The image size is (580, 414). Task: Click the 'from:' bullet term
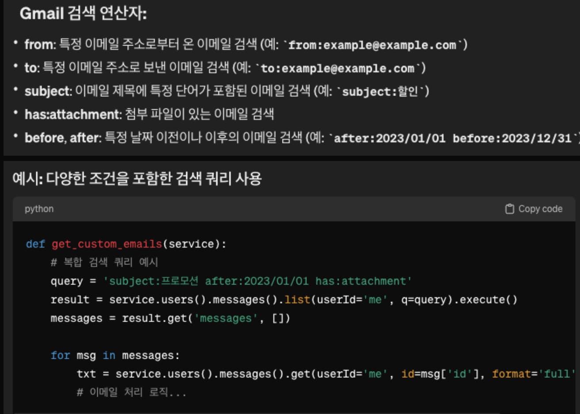tap(40, 44)
